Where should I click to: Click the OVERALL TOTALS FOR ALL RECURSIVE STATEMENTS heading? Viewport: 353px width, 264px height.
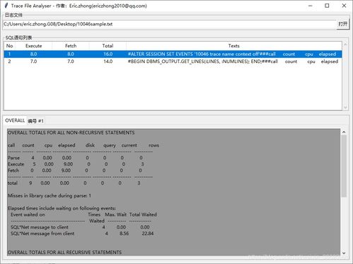pyautogui.click(x=64, y=252)
